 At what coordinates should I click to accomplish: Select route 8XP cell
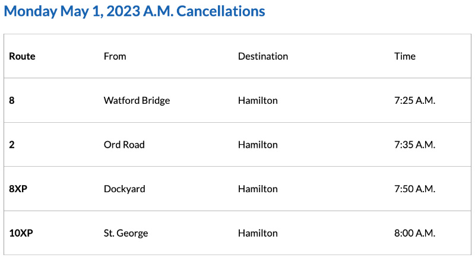19,189
